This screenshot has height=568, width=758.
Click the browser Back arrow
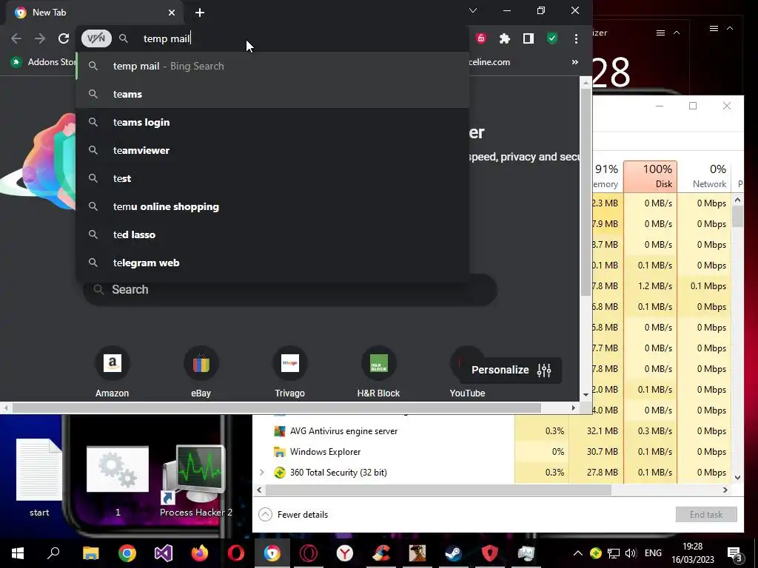pyautogui.click(x=16, y=38)
